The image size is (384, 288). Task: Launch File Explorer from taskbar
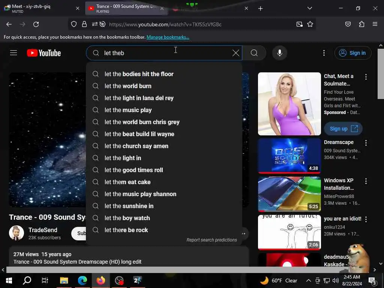(64, 280)
